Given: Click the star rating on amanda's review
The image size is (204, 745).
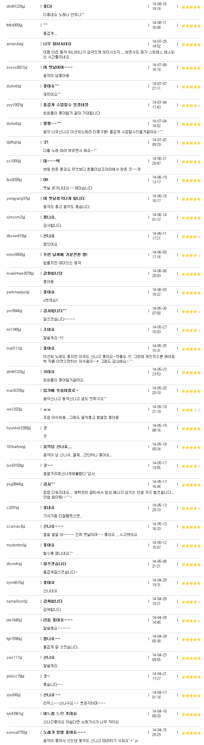Looking at the screenshot, I should [191, 45].
